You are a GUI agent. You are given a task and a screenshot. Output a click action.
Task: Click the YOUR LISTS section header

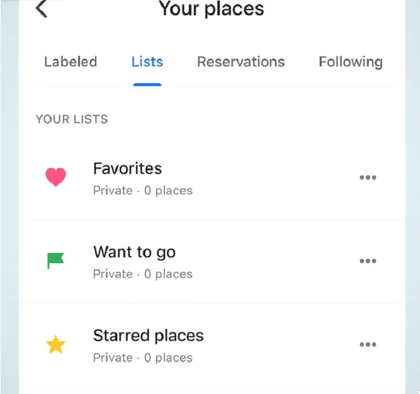[x=72, y=119]
